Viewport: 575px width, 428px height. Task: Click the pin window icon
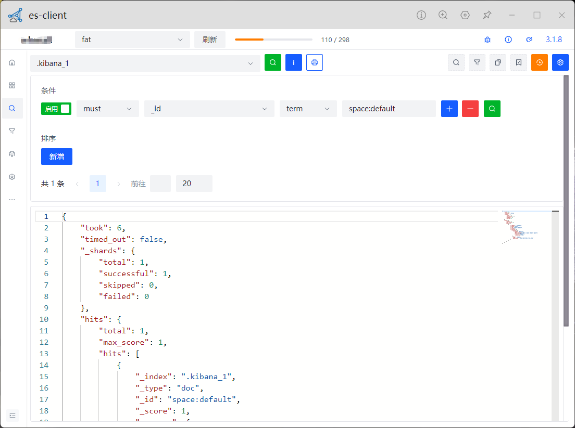(x=487, y=15)
